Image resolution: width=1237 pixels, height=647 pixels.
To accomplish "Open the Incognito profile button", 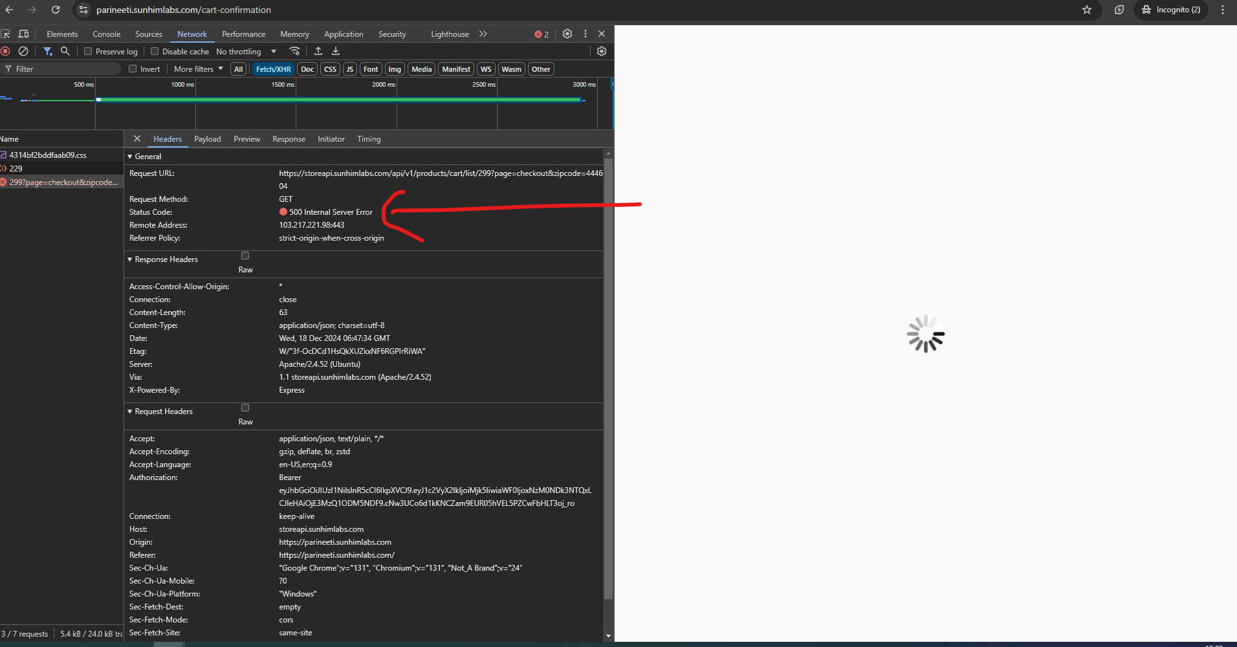I will (x=1171, y=10).
